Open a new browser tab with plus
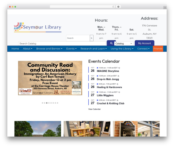The width and height of the screenshot is (174, 147). pos(165,8)
